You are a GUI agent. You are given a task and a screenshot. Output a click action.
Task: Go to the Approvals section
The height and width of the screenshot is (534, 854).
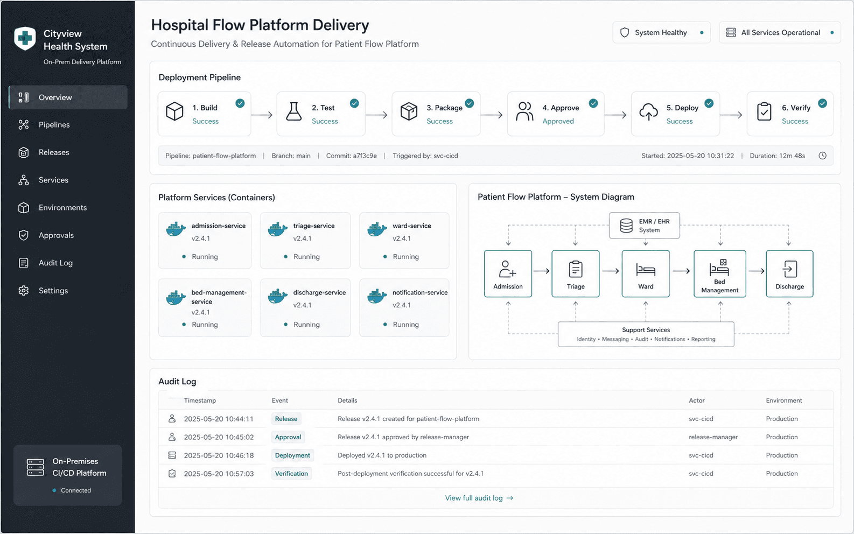[x=56, y=235]
